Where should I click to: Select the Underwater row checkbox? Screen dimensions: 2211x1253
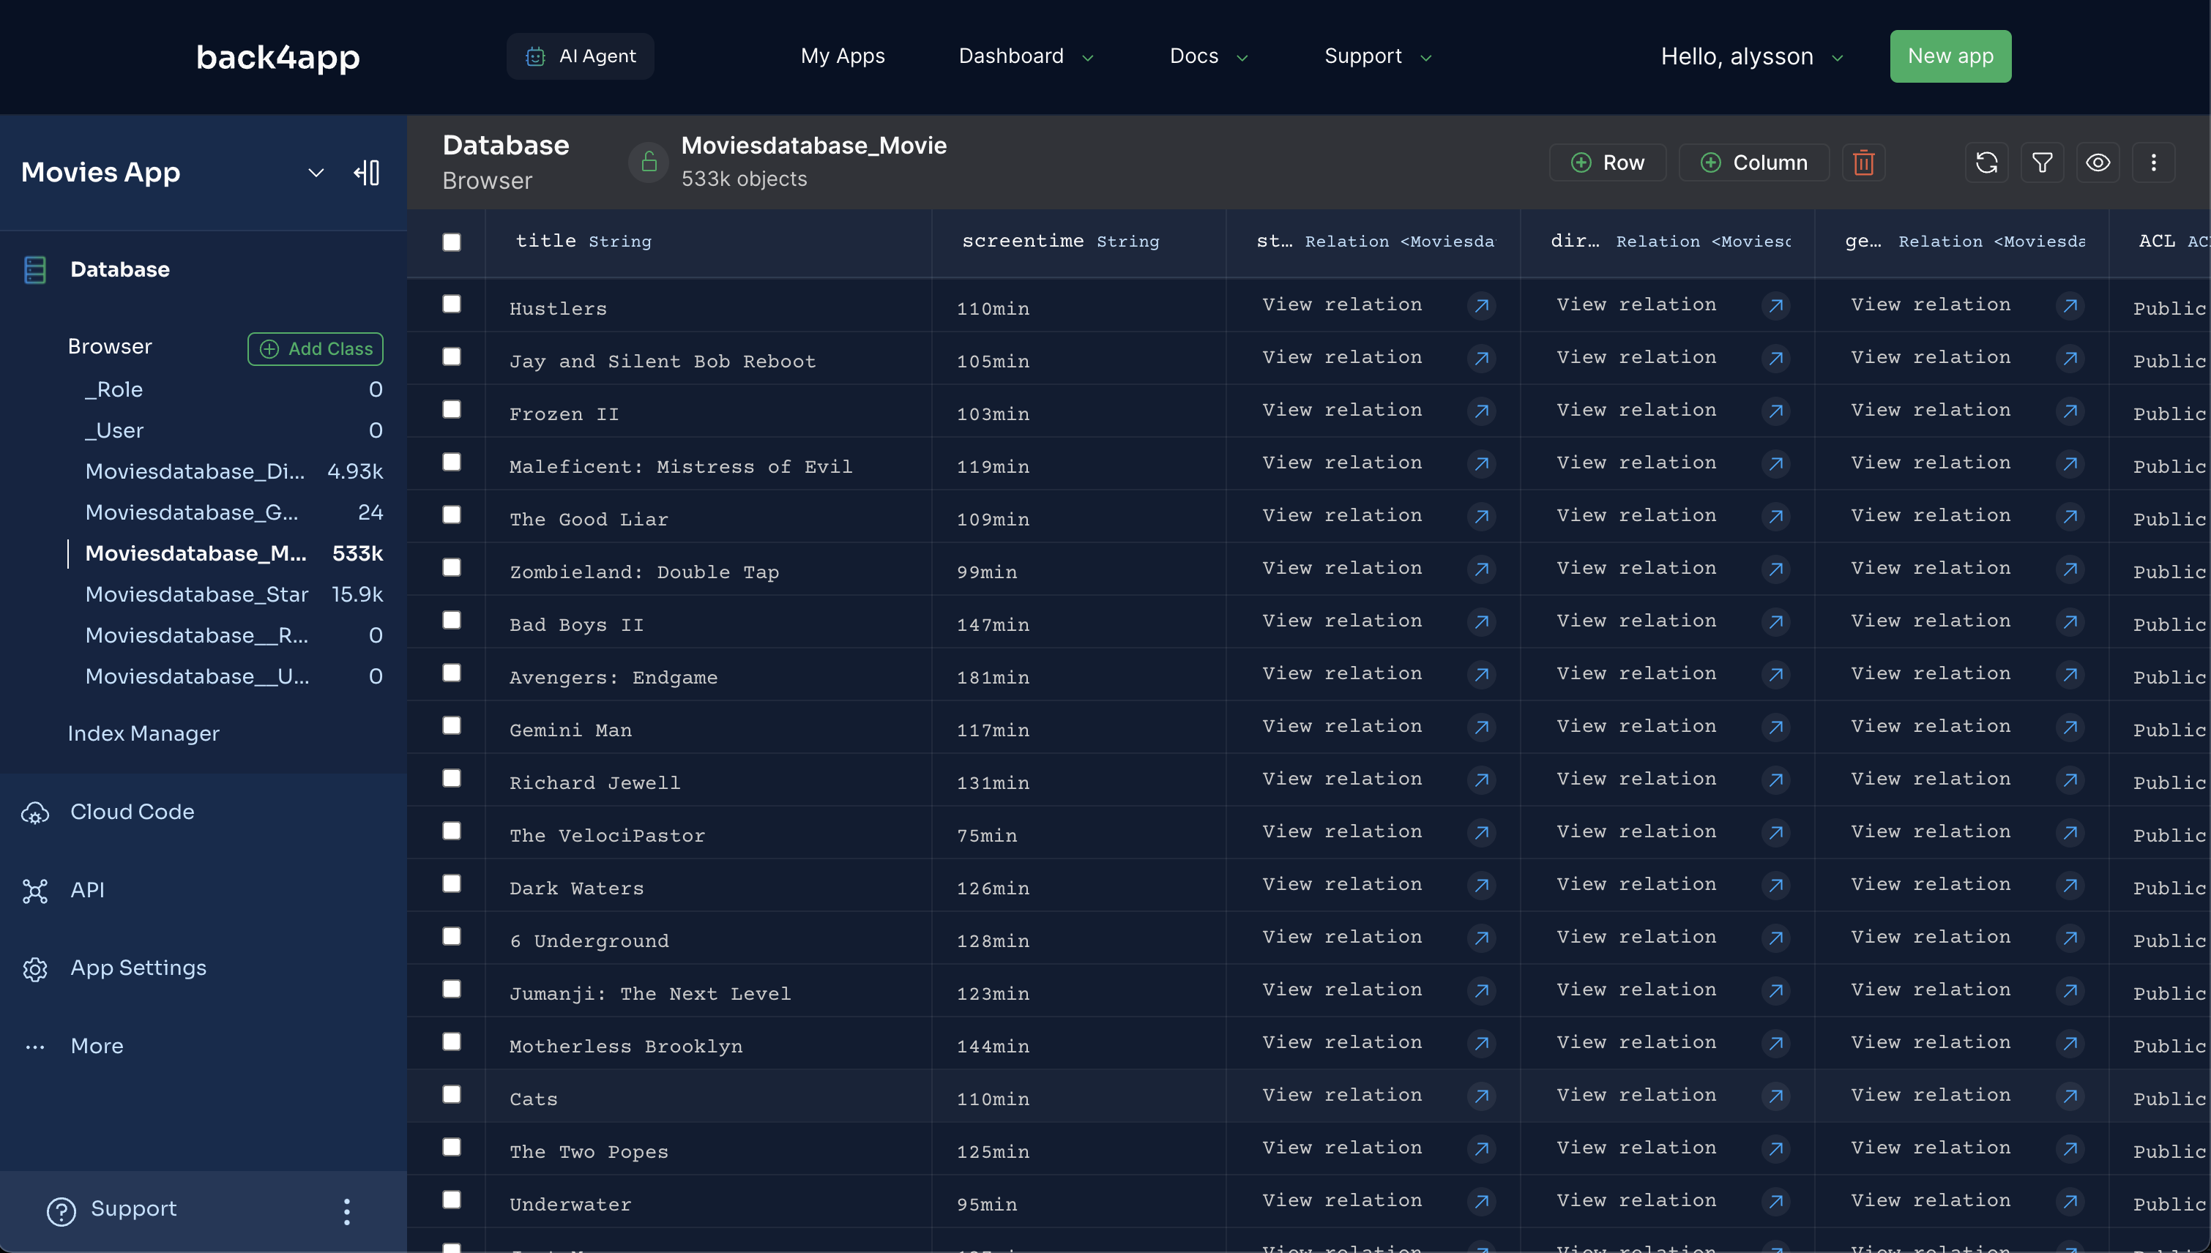[451, 1199]
